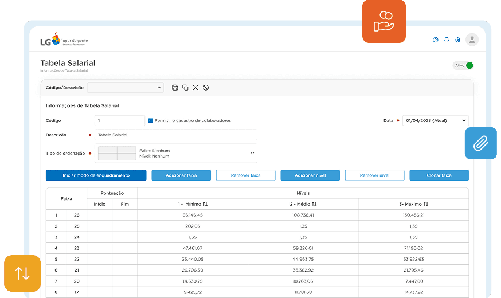
Task: Click the Clonar faixa button
Action: [x=439, y=175]
